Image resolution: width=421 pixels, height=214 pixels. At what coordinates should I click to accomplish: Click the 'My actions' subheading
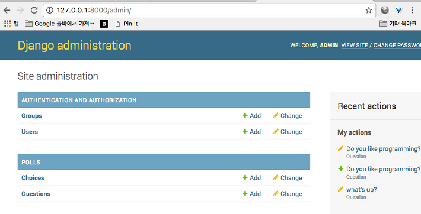click(355, 132)
